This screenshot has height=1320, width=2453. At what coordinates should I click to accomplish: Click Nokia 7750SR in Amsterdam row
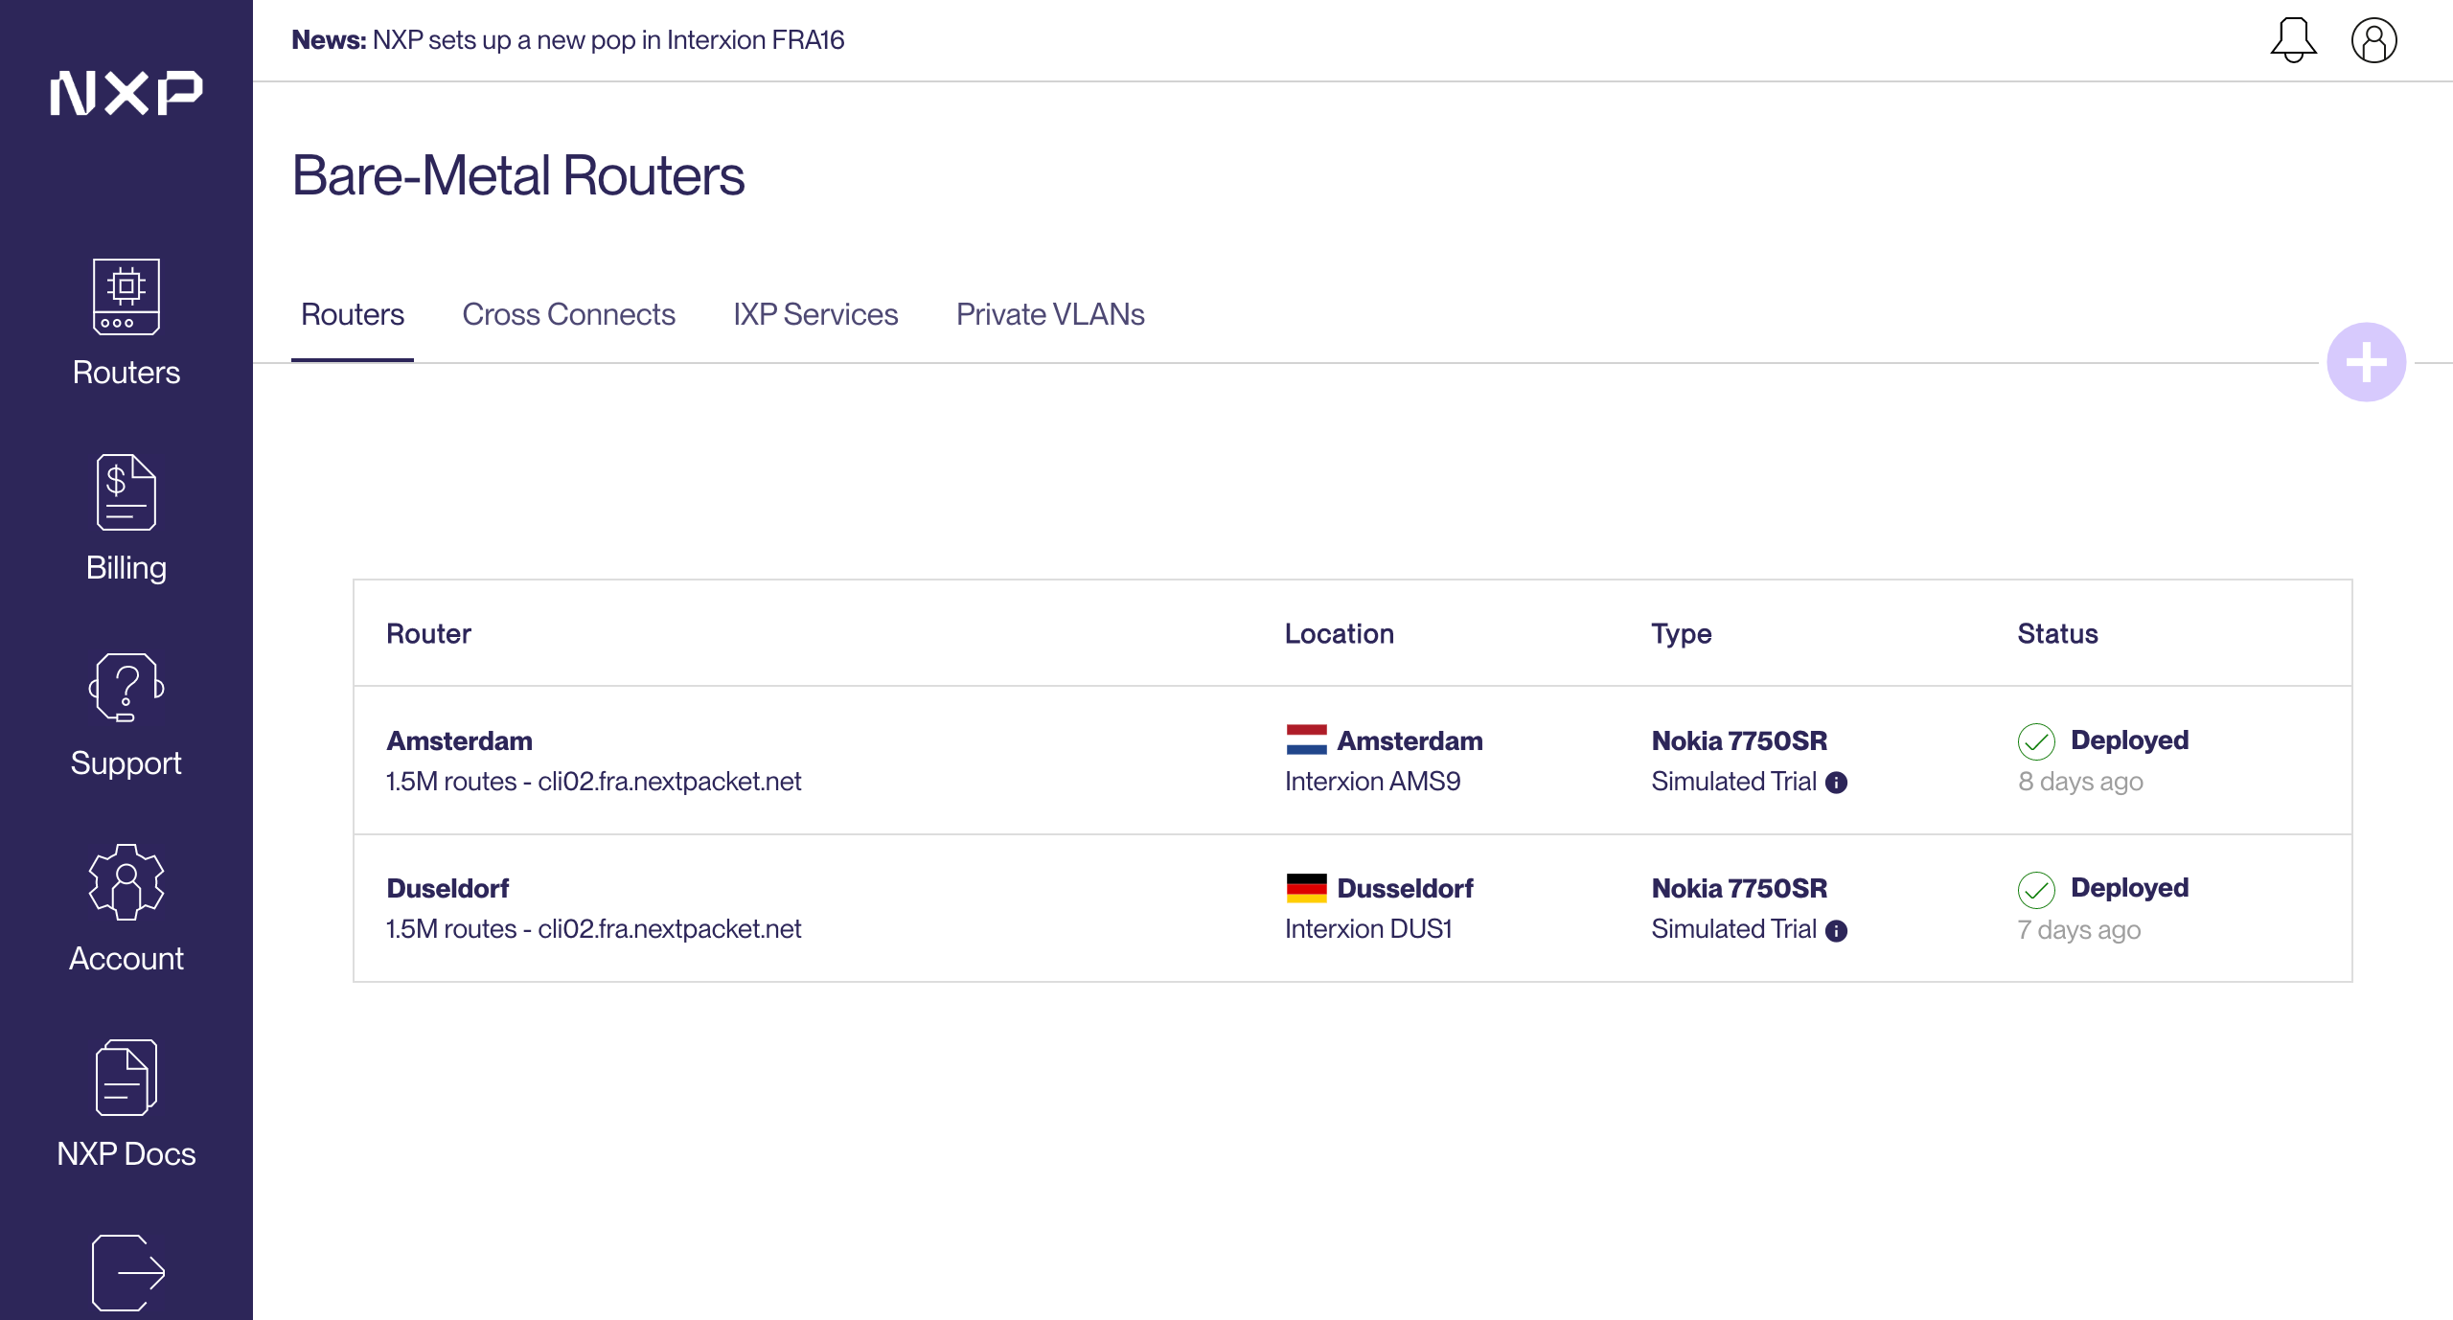[1739, 740]
